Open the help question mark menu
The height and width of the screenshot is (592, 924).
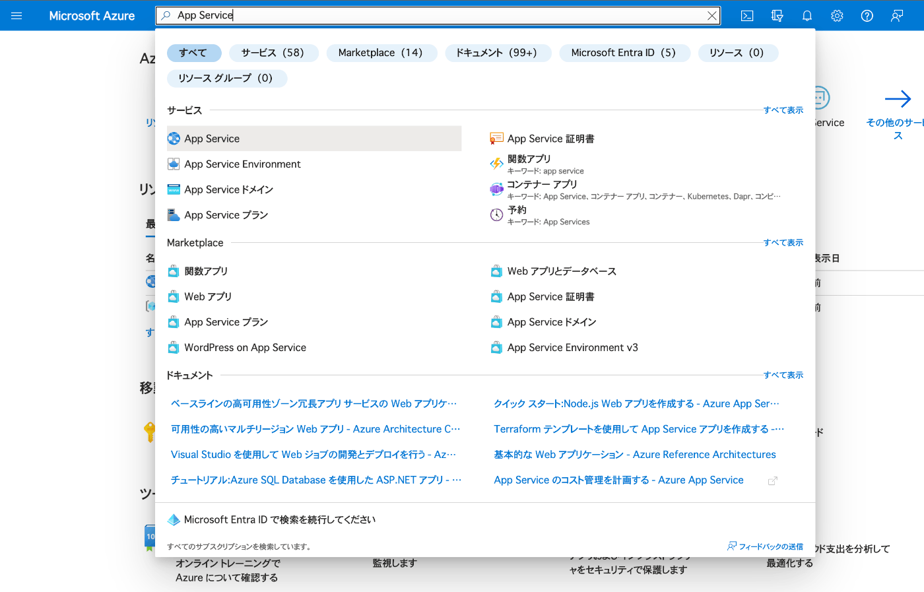tap(867, 16)
